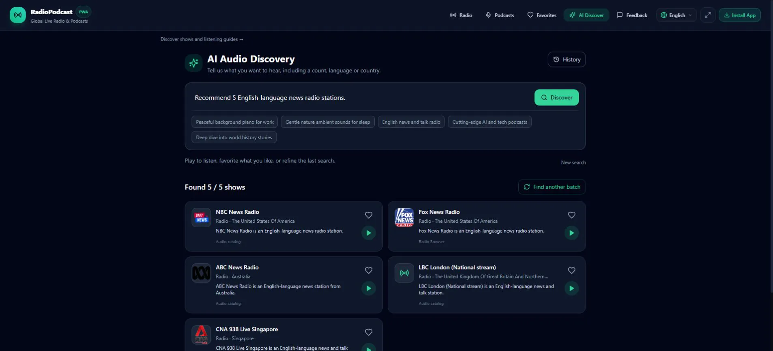Open the Favorites page
Screen dimensions: 773x351
(541, 15)
